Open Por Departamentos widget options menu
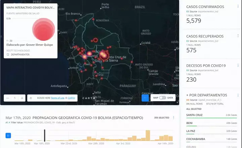242x148 pixels. tap(238, 95)
